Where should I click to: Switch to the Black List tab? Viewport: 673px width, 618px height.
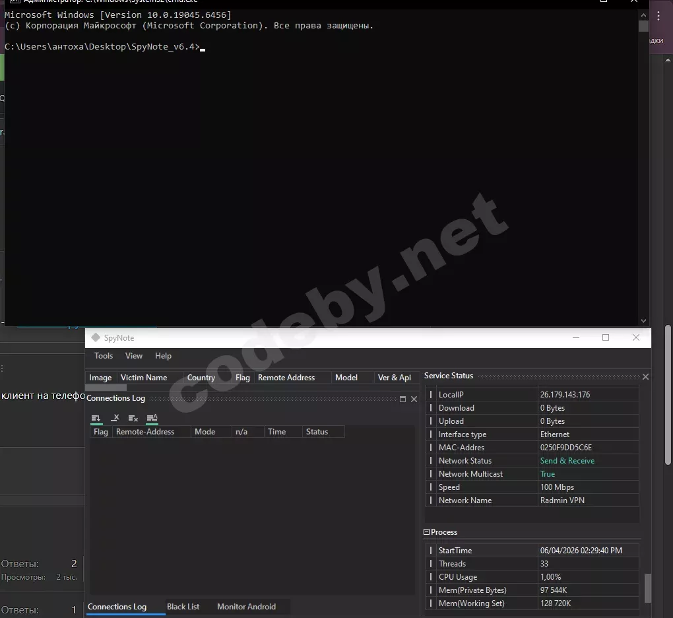tap(183, 607)
